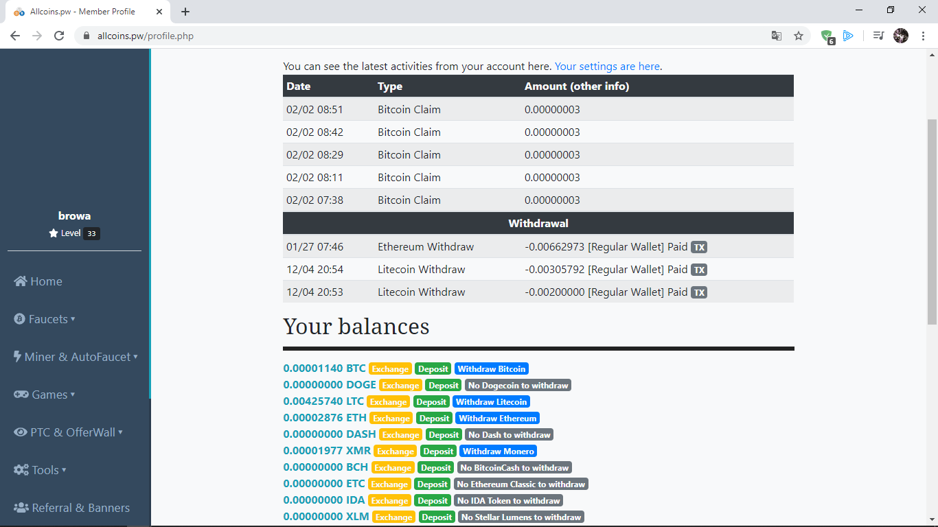Expand the PTC & OfferWall dropdown
This screenshot has height=527, width=938.
68,432
